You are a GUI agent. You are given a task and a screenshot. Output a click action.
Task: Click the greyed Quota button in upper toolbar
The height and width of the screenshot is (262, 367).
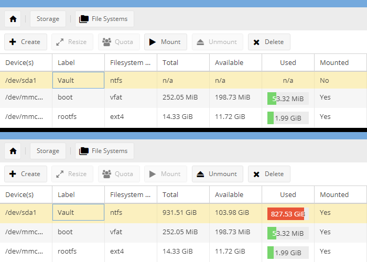(x=119, y=42)
